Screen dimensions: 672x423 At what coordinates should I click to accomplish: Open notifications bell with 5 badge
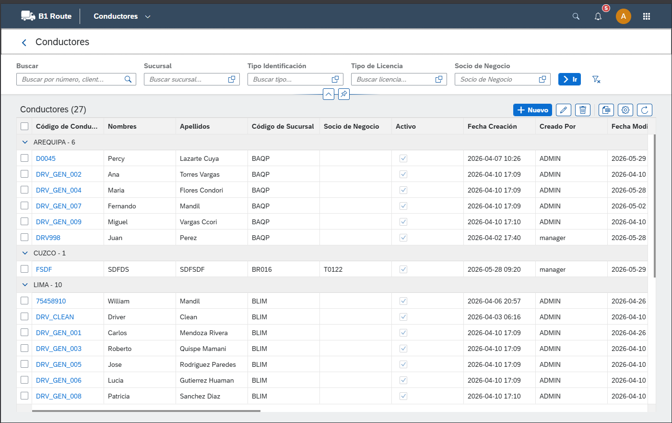(x=598, y=16)
